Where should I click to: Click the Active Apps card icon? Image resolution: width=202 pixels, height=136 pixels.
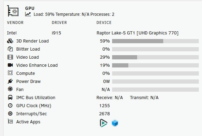pos(10,121)
